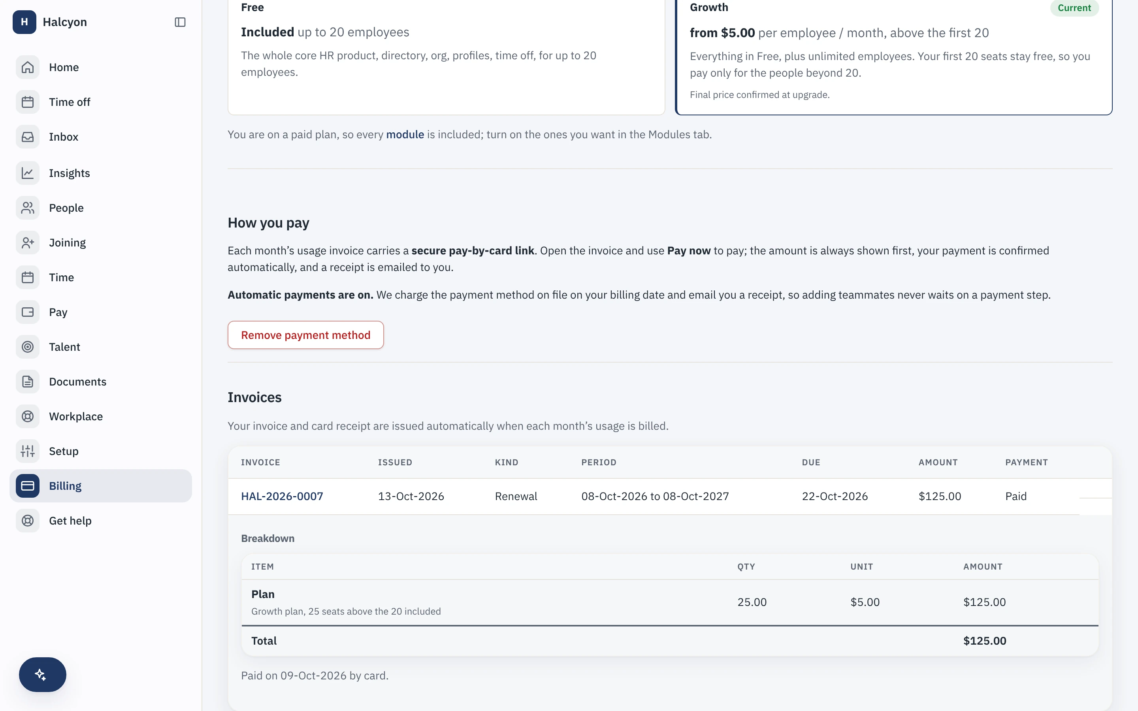Click the Time calendar icon
Viewport: 1138px width, 711px height.
click(28, 277)
